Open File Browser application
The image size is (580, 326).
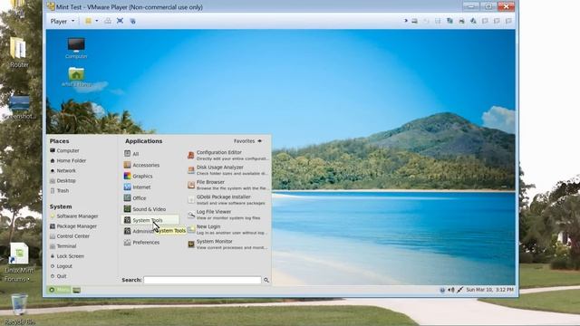tap(227, 185)
